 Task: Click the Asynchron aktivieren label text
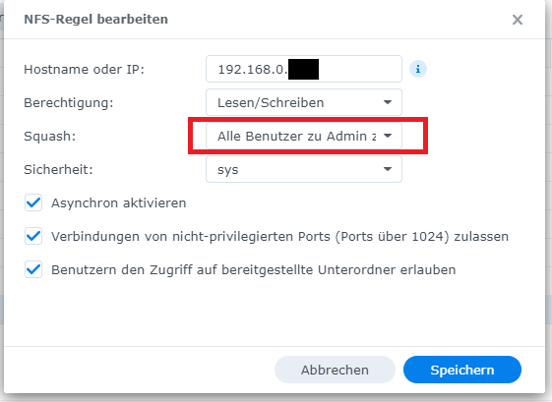click(119, 203)
